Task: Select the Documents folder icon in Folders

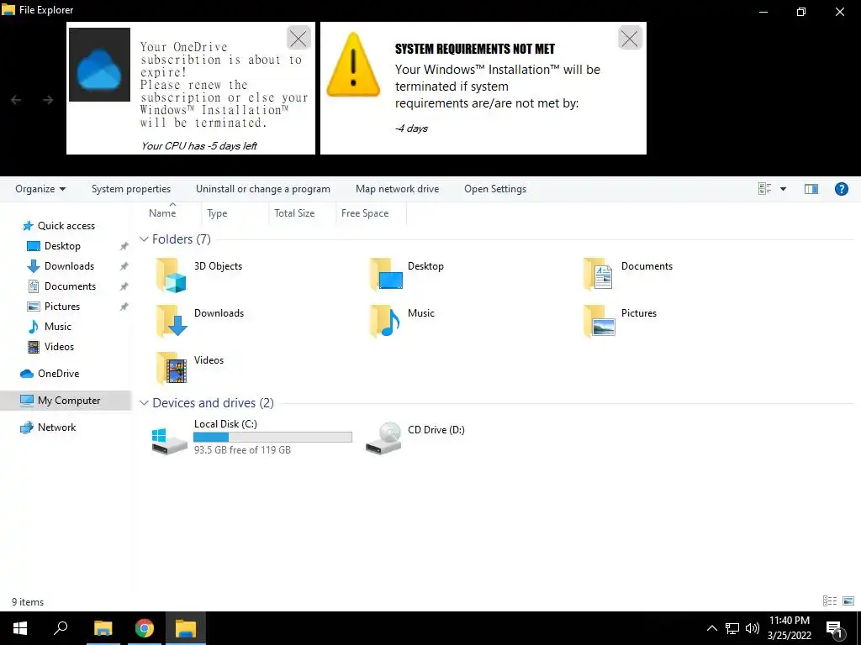Action: pyautogui.click(x=599, y=275)
